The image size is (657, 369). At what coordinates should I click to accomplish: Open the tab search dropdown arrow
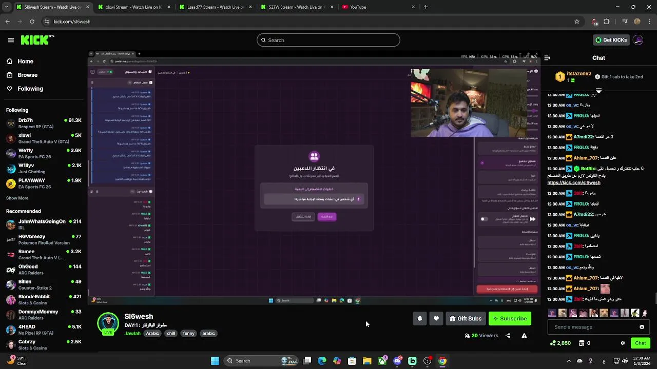(7, 7)
